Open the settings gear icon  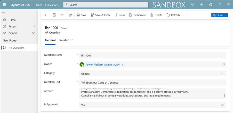tap(211, 5)
